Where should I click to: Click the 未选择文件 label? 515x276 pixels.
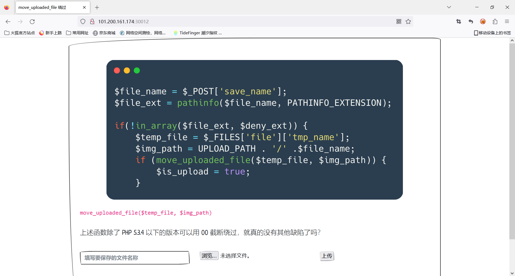(235, 256)
